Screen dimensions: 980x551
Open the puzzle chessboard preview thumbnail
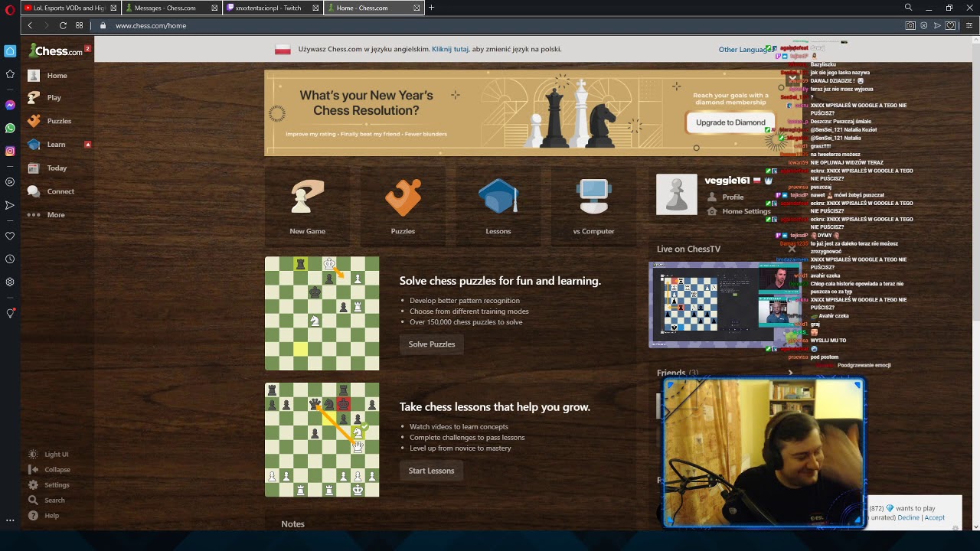(322, 314)
